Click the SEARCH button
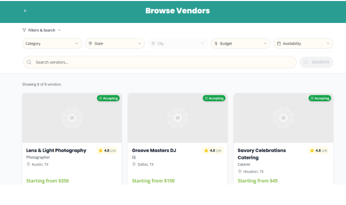Viewport: 346px width, 205px height. click(x=316, y=62)
